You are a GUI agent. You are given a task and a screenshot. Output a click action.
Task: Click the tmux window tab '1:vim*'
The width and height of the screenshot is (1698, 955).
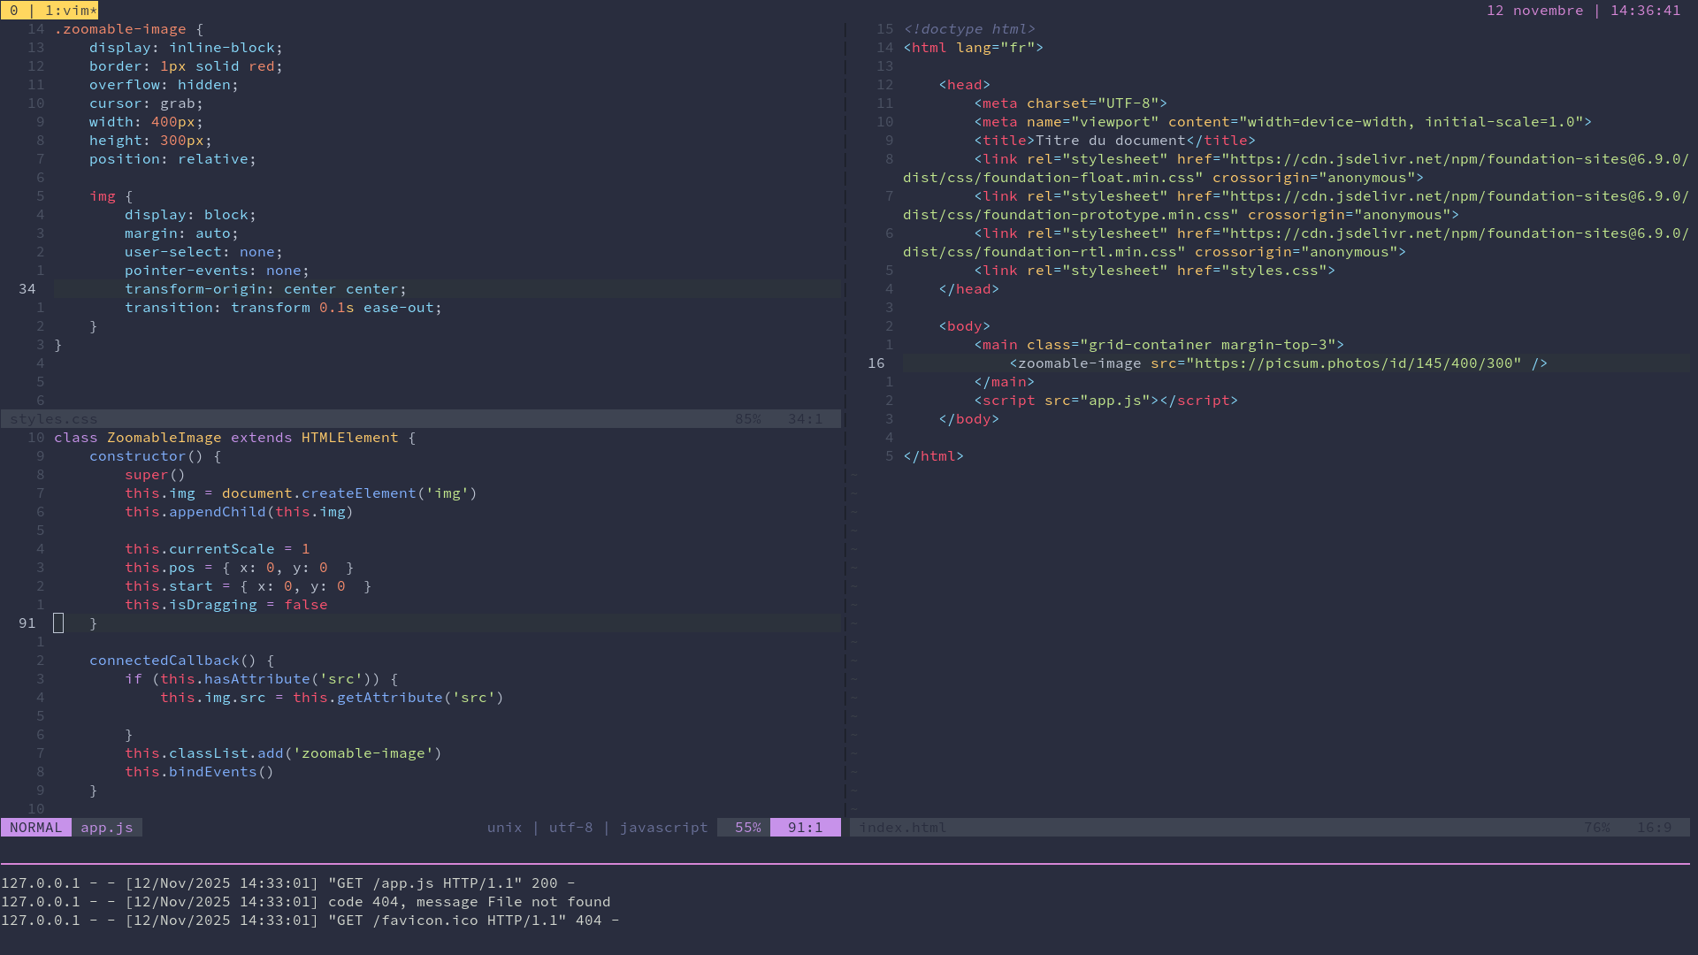point(71,11)
